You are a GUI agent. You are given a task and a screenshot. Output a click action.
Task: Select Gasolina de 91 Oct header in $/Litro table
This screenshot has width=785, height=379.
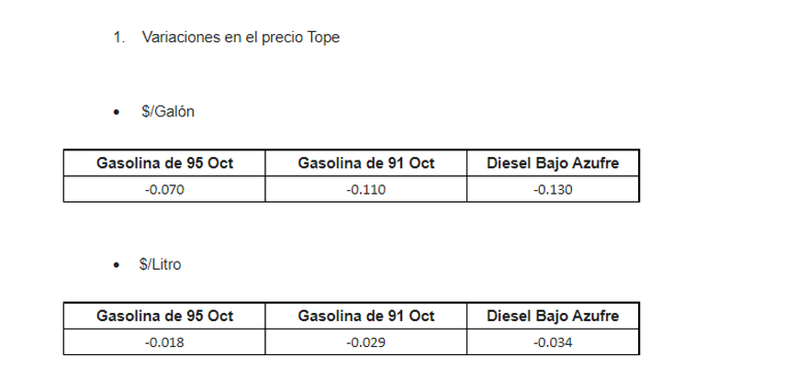pyautogui.click(x=365, y=316)
